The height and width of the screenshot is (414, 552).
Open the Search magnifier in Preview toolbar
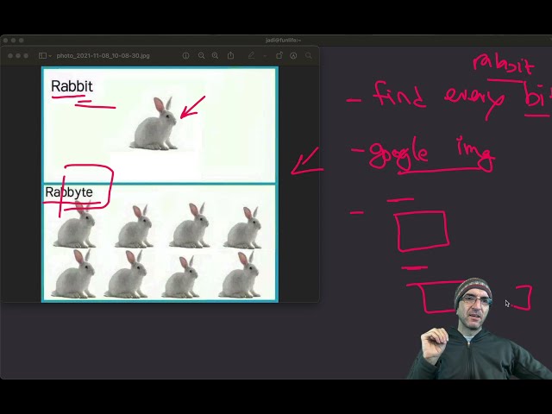pyautogui.click(x=309, y=55)
